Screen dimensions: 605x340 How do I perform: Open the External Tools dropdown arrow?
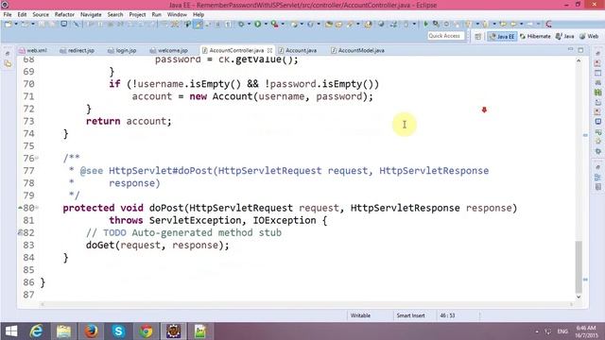[x=283, y=25]
